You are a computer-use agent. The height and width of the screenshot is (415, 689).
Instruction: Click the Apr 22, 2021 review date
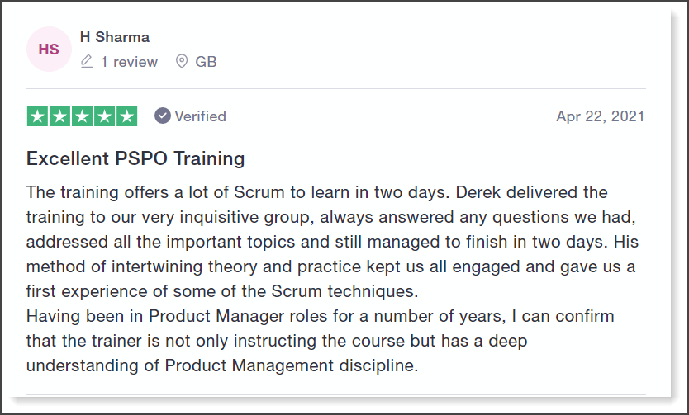[x=601, y=116]
